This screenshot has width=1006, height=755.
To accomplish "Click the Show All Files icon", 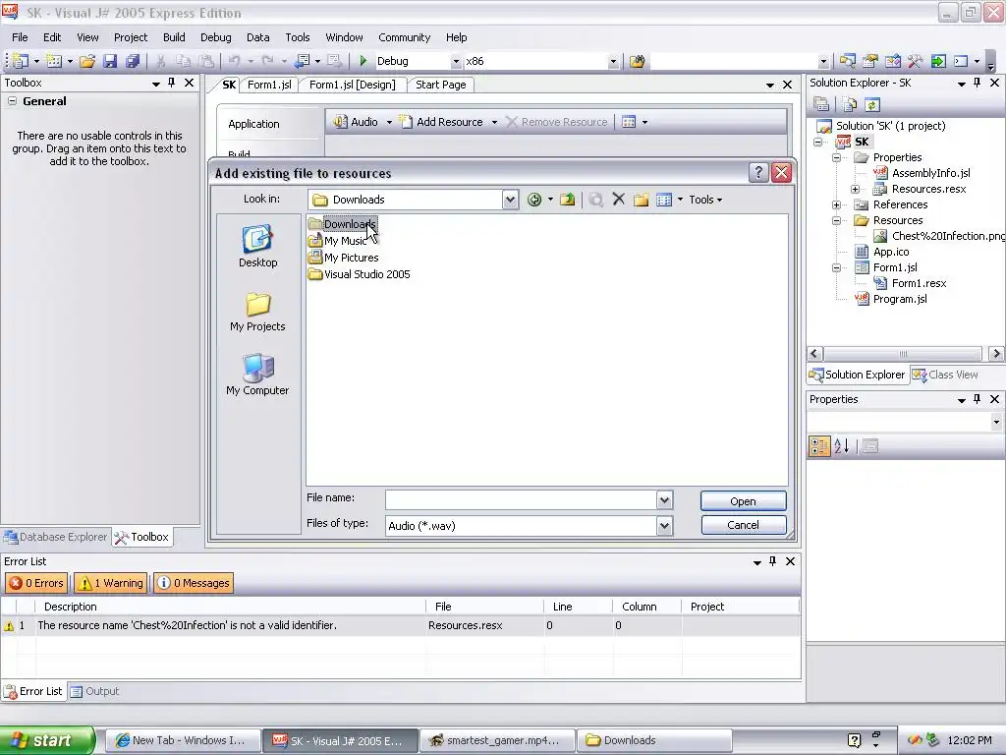I will coord(850,104).
